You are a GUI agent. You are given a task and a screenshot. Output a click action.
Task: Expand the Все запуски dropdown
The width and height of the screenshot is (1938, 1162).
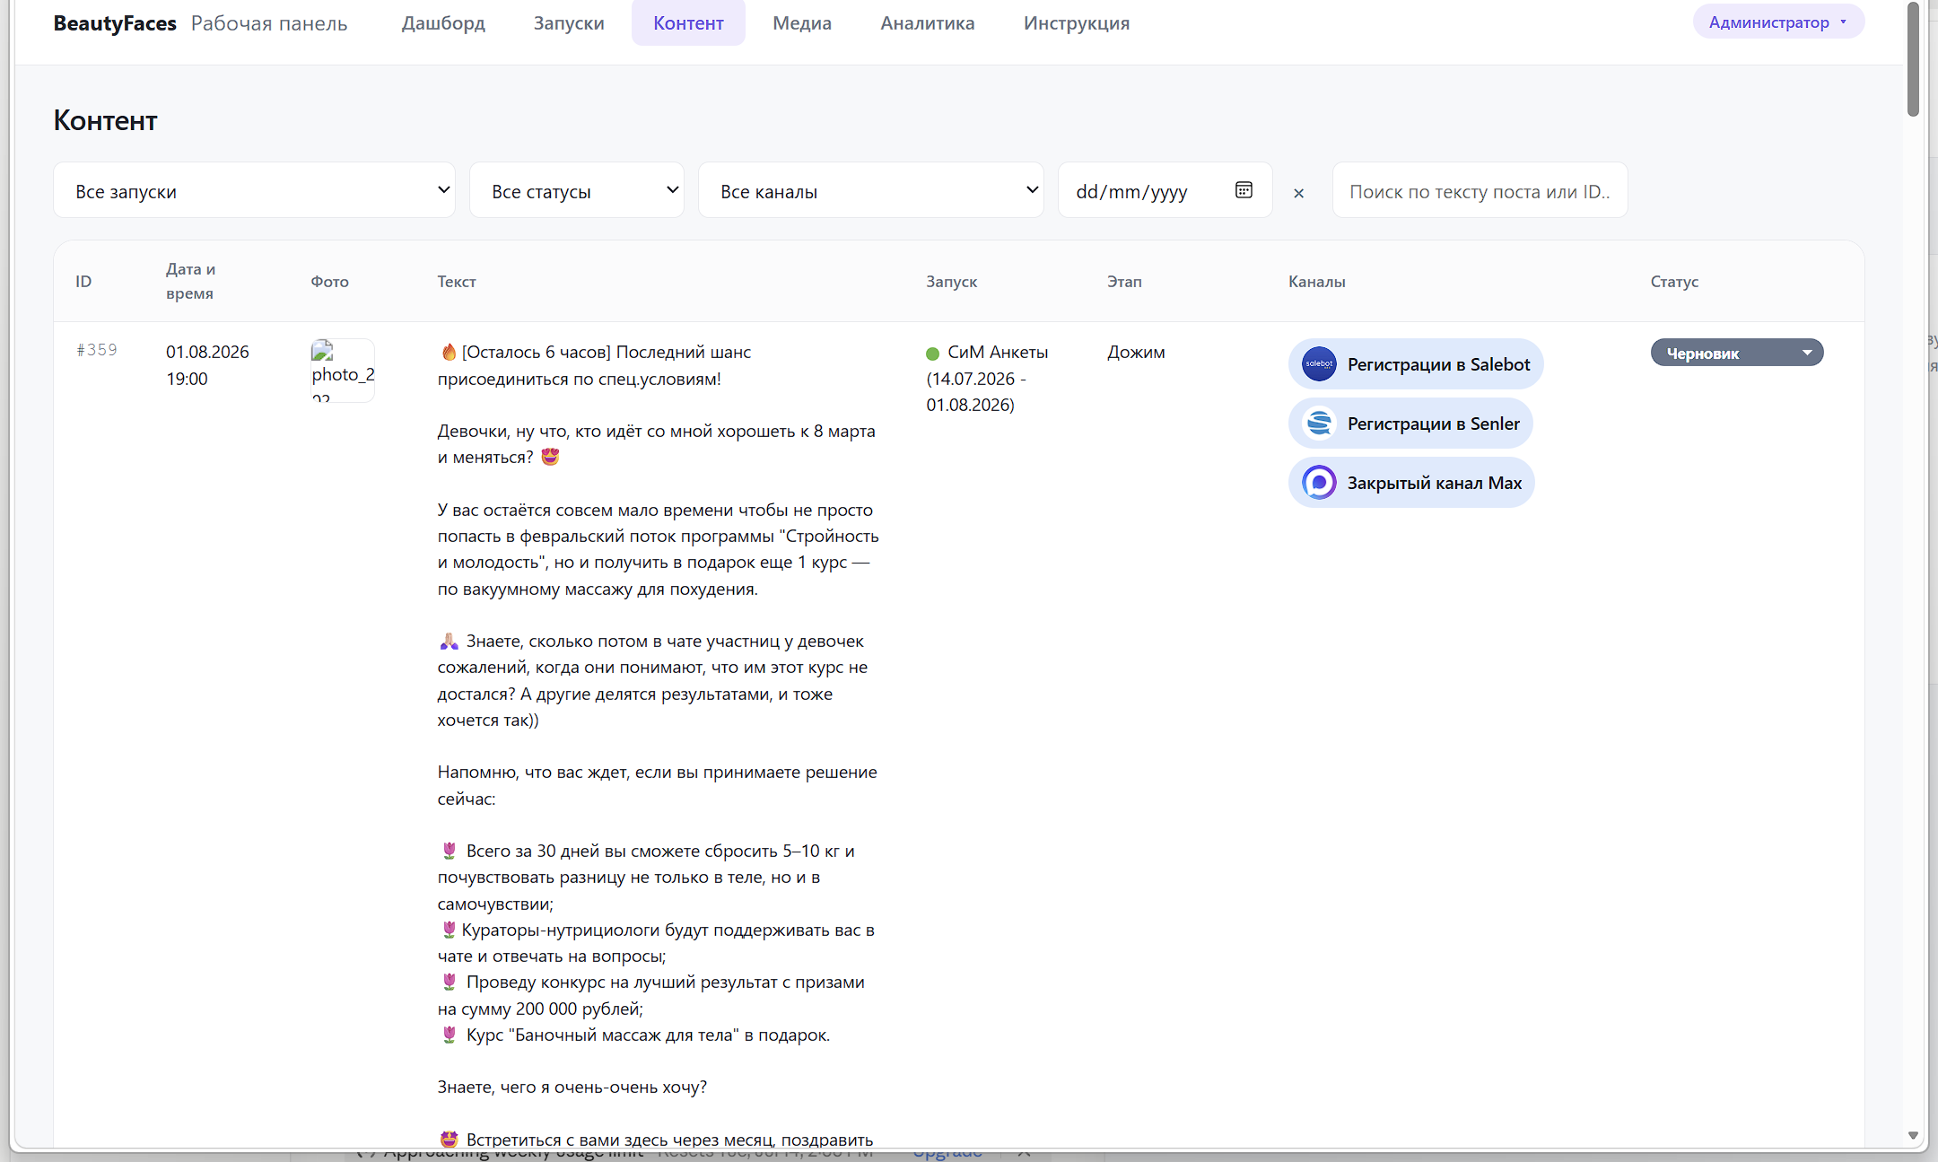pos(255,190)
